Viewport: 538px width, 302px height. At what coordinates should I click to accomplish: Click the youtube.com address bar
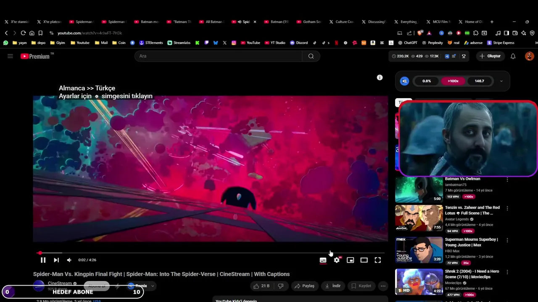(x=90, y=33)
